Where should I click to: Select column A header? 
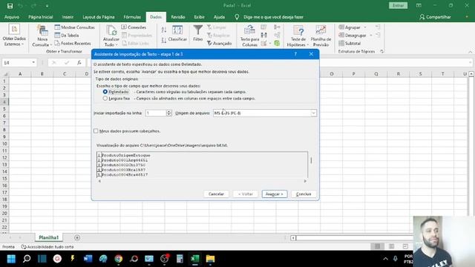click(x=20, y=74)
